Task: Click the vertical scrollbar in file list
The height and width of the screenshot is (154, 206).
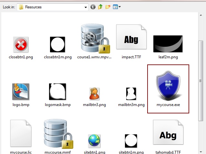Action: click(201, 64)
